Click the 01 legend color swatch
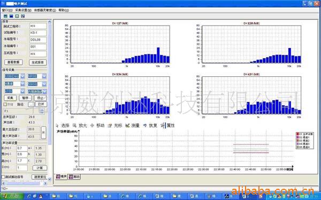This screenshot has height=200, width=321. click(297, 134)
